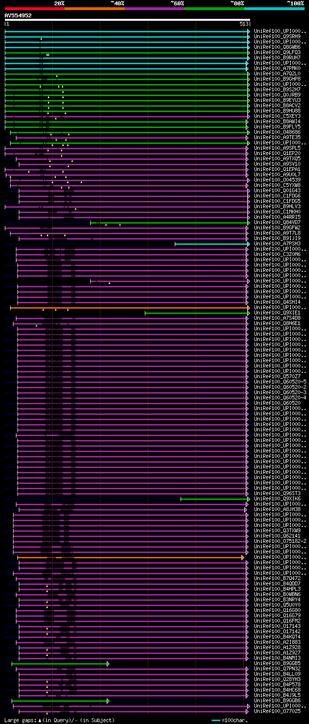Click the UniRef100_B8ACV2 hit label
This screenshot has width=309, height=724.
coord(277,105)
